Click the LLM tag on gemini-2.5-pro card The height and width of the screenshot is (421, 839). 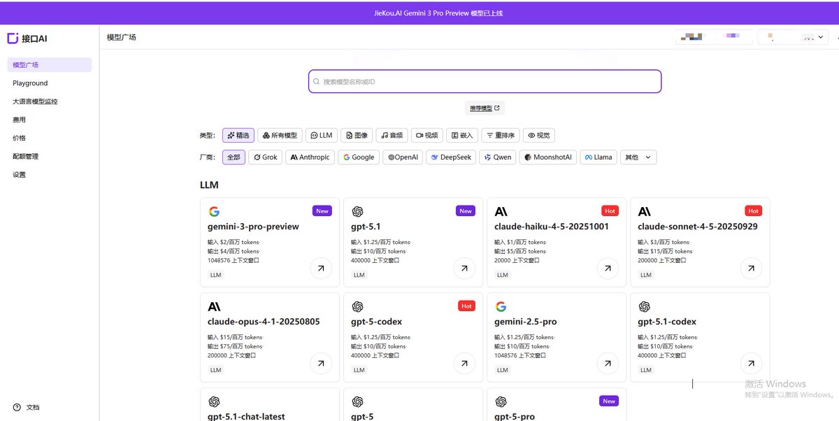click(502, 370)
